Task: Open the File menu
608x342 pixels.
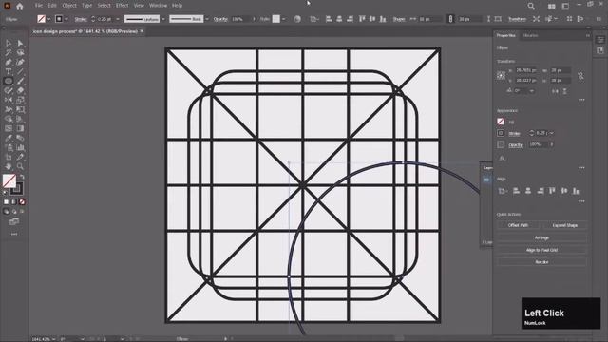Action: coord(39,6)
